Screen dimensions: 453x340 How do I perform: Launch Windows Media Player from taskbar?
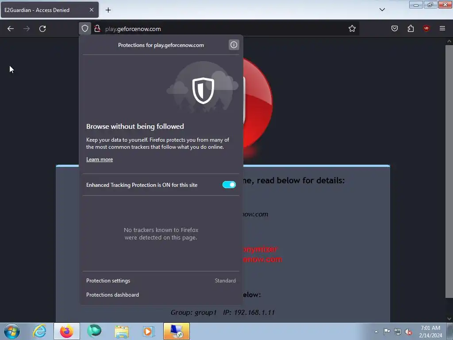[x=149, y=331]
